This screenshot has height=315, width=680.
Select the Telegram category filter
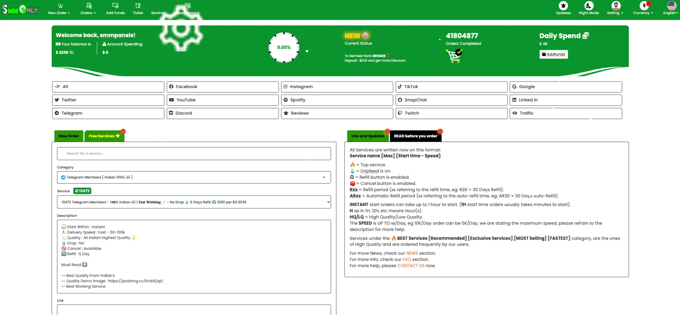tap(108, 113)
